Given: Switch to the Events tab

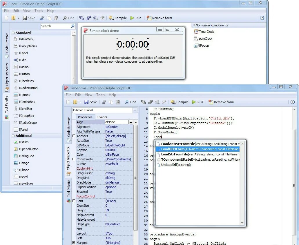Looking at the screenshot, I should click(x=102, y=117).
